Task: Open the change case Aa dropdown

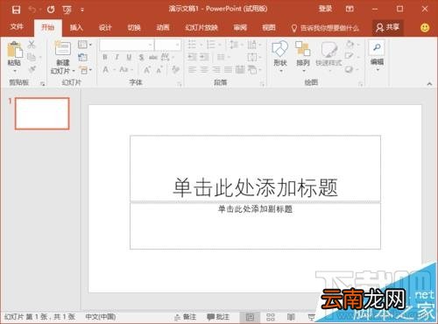Action: [x=126, y=69]
